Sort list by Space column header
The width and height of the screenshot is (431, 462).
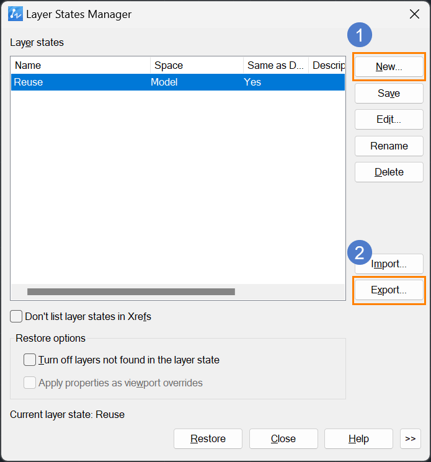point(197,65)
